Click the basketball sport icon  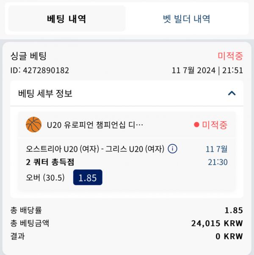coord(34,125)
